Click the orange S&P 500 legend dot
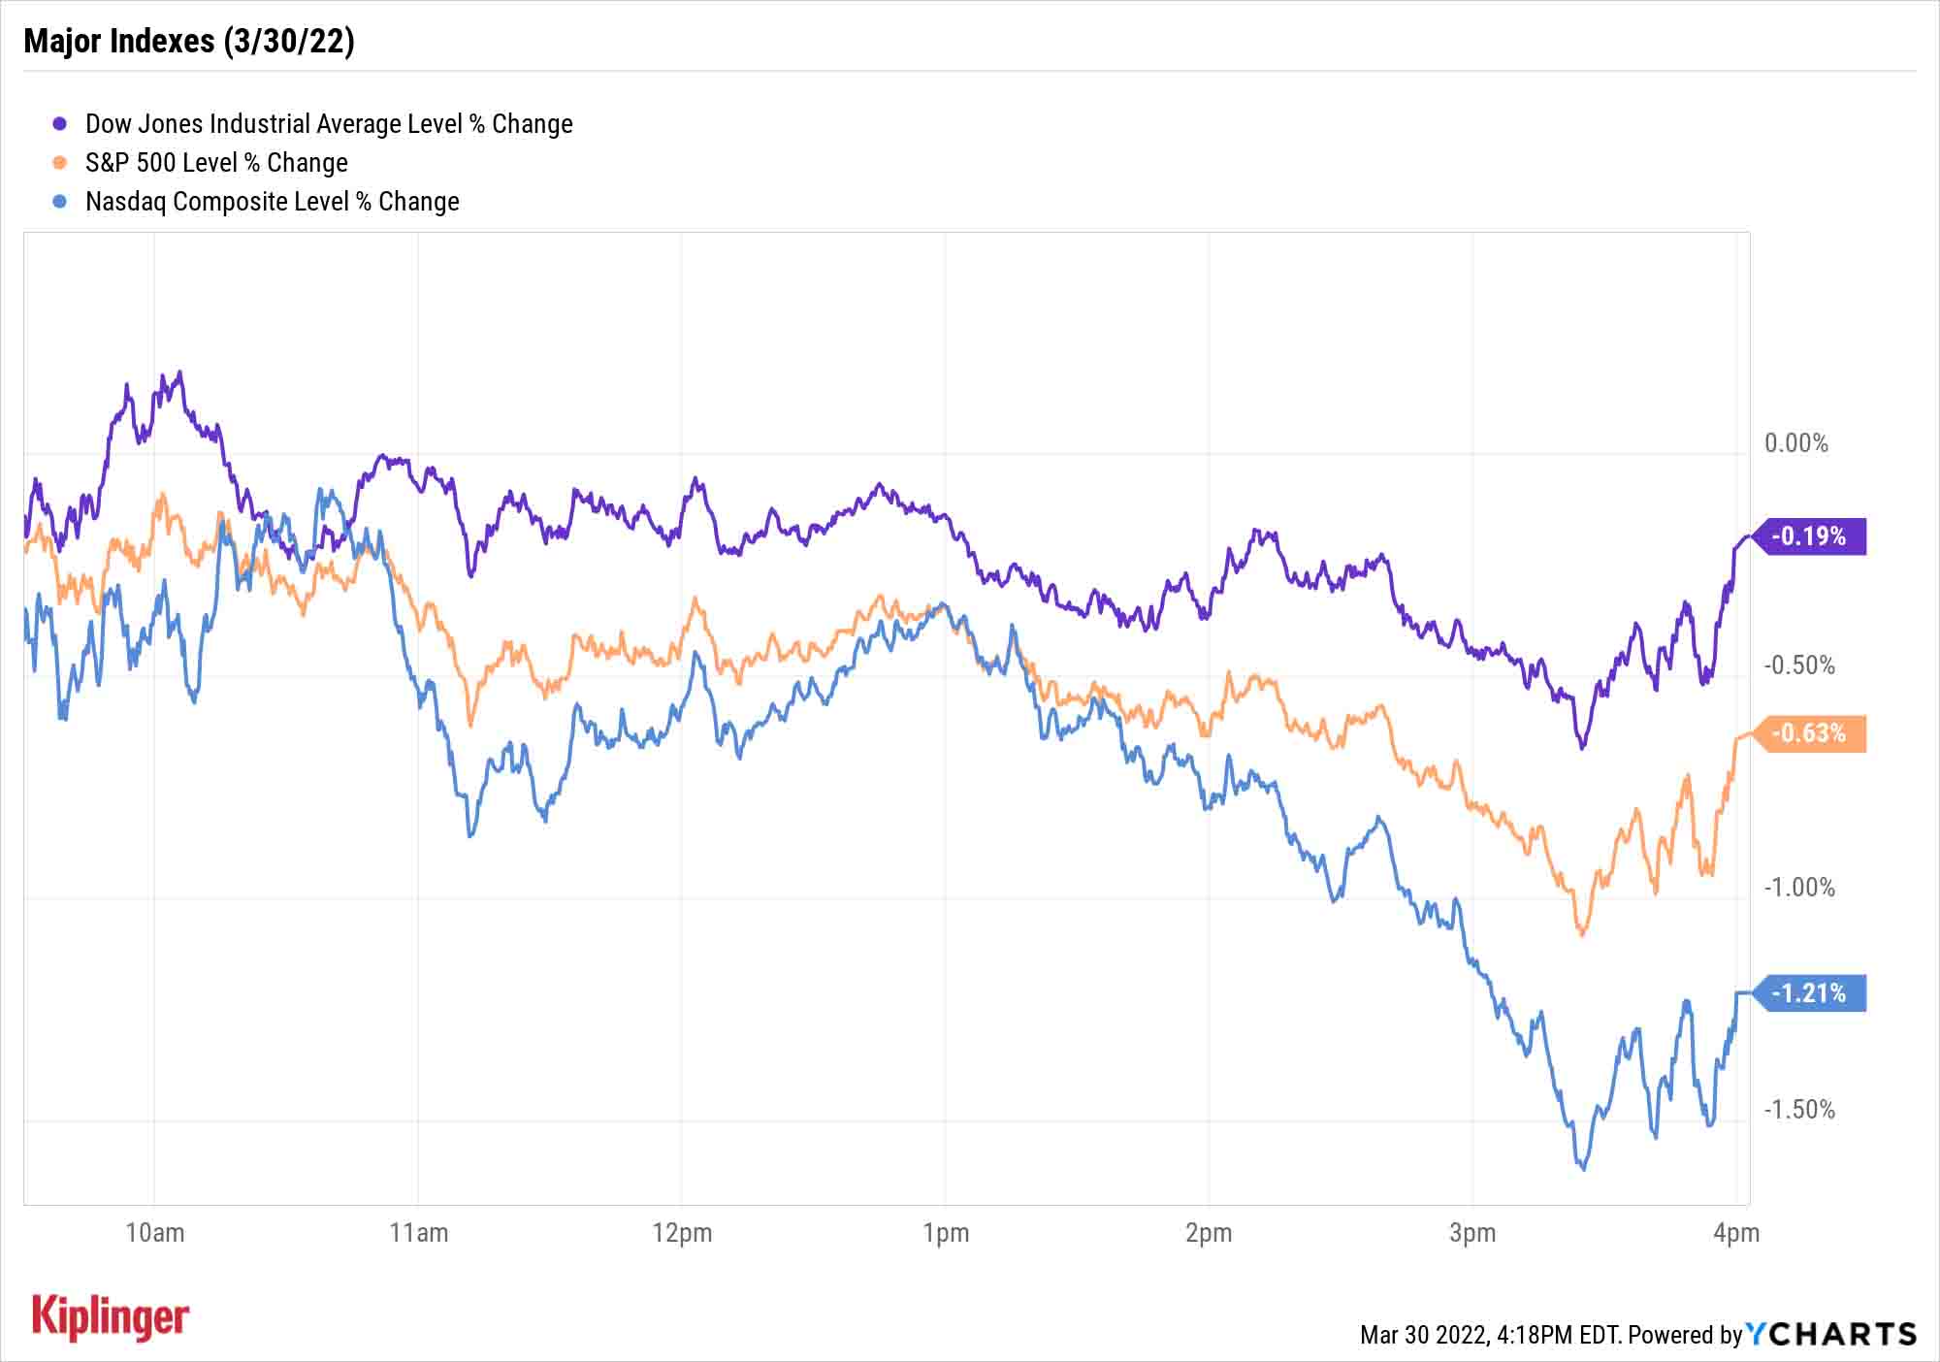1940x1362 pixels. (x=60, y=163)
